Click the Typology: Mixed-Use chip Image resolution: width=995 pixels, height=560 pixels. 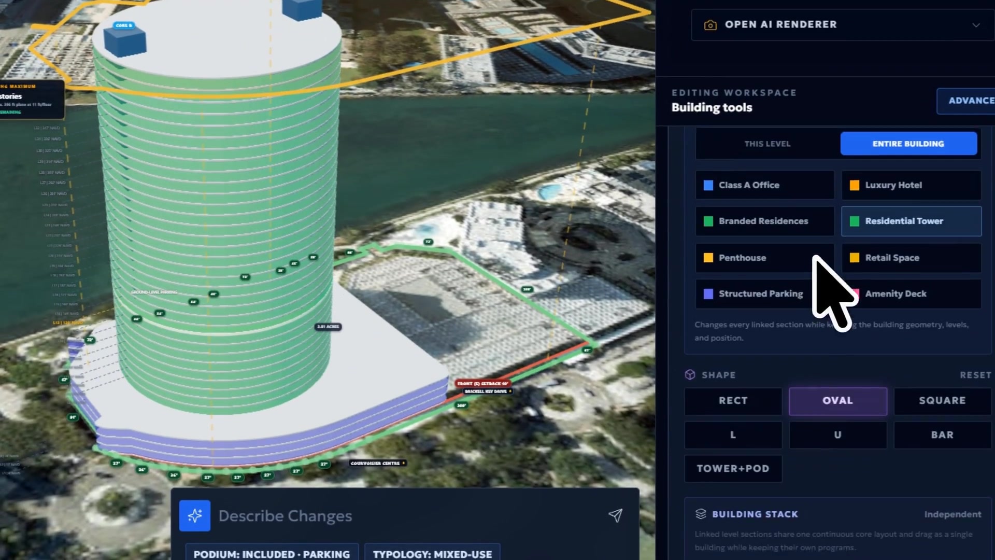pyautogui.click(x=432, y=553)
